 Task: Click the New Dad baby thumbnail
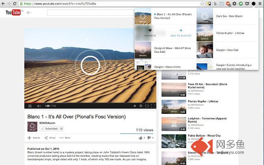click(205, 50)
